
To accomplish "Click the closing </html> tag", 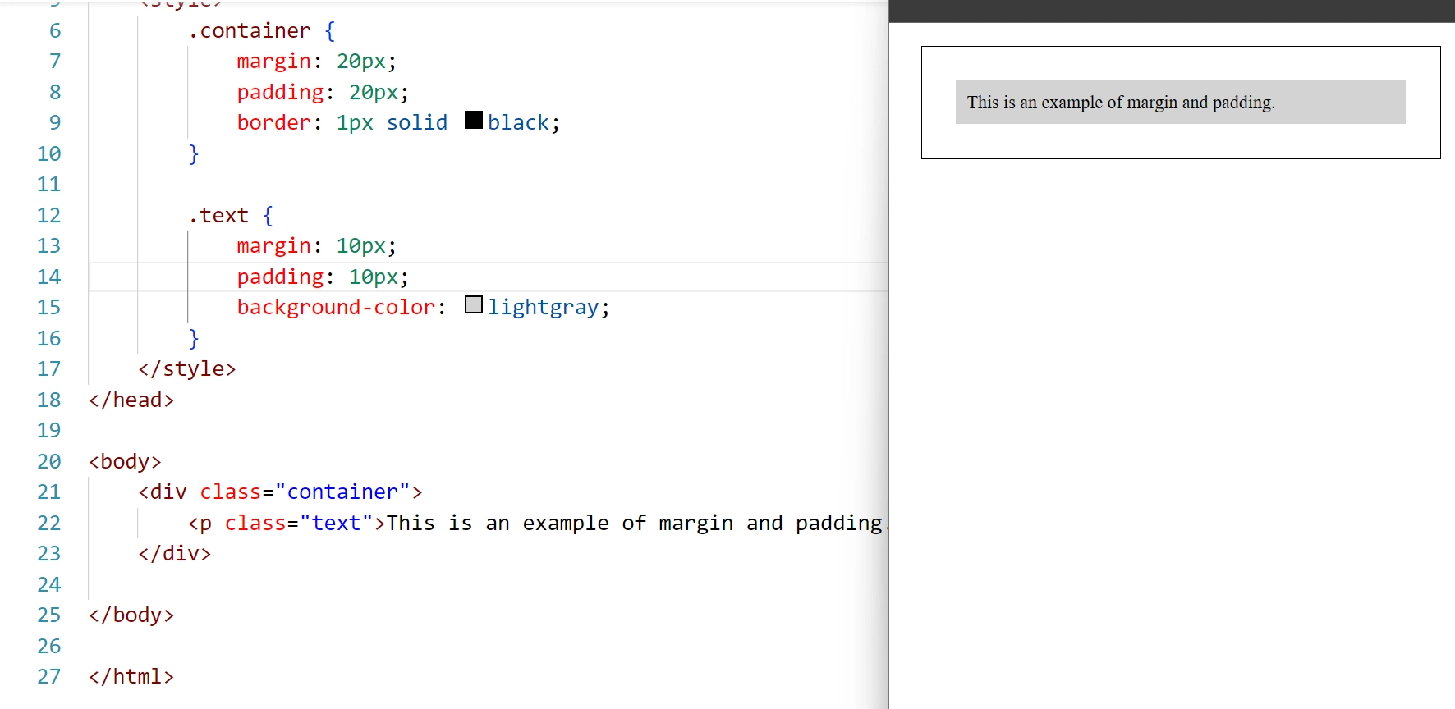I will tap(131, 677).
